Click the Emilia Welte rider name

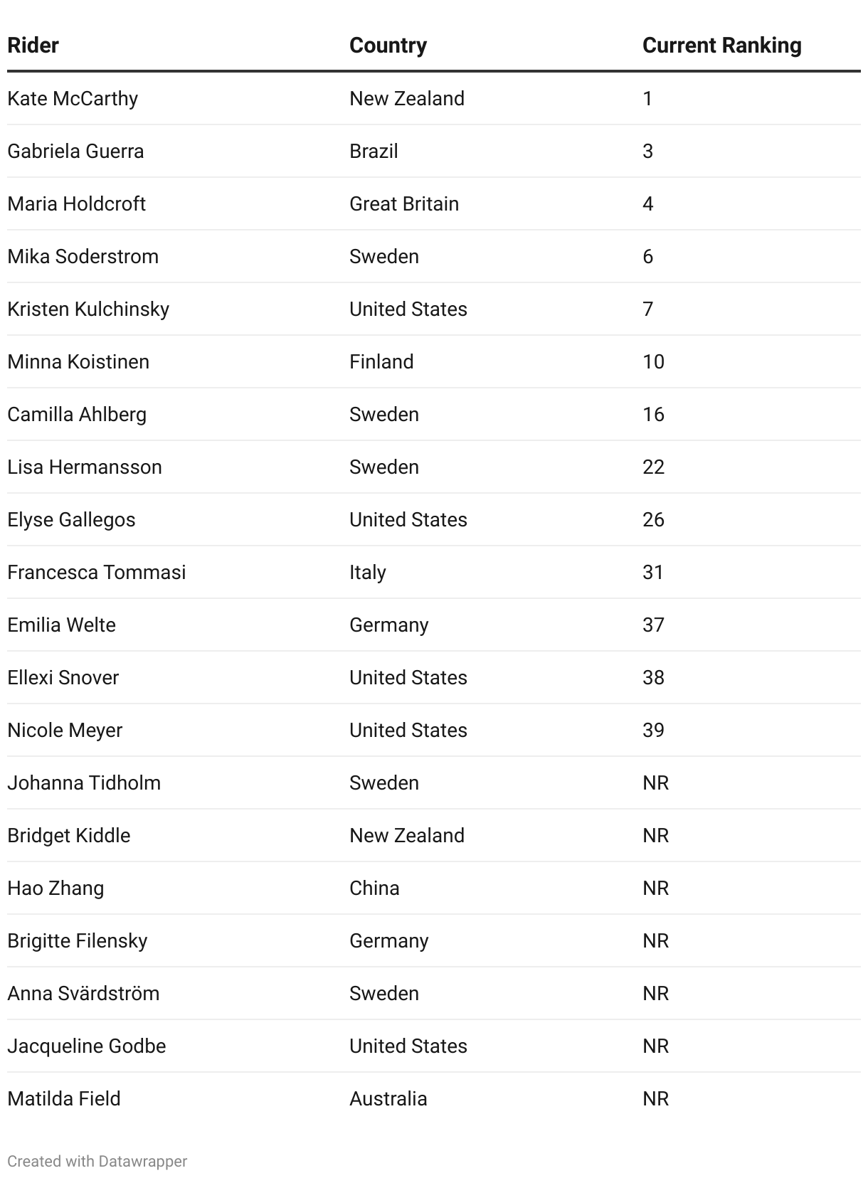point(61,625)
